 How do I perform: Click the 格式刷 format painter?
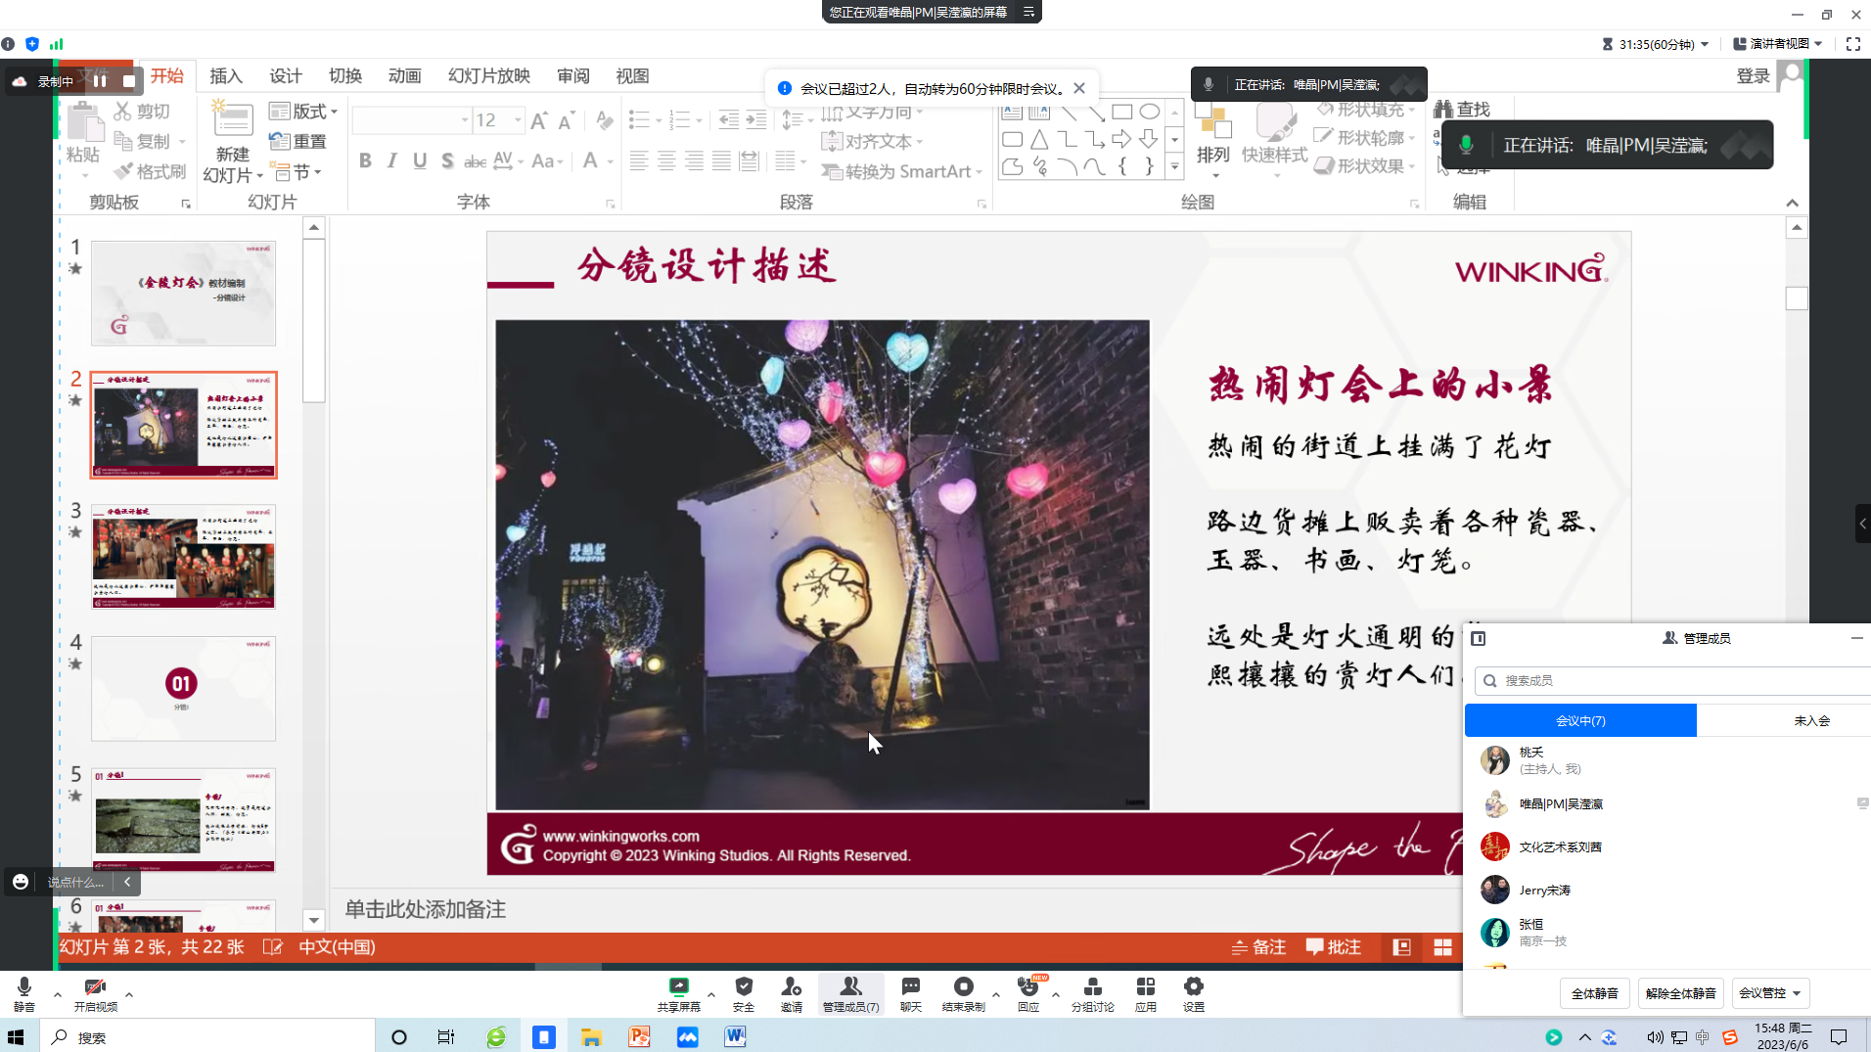pos(150,171)
